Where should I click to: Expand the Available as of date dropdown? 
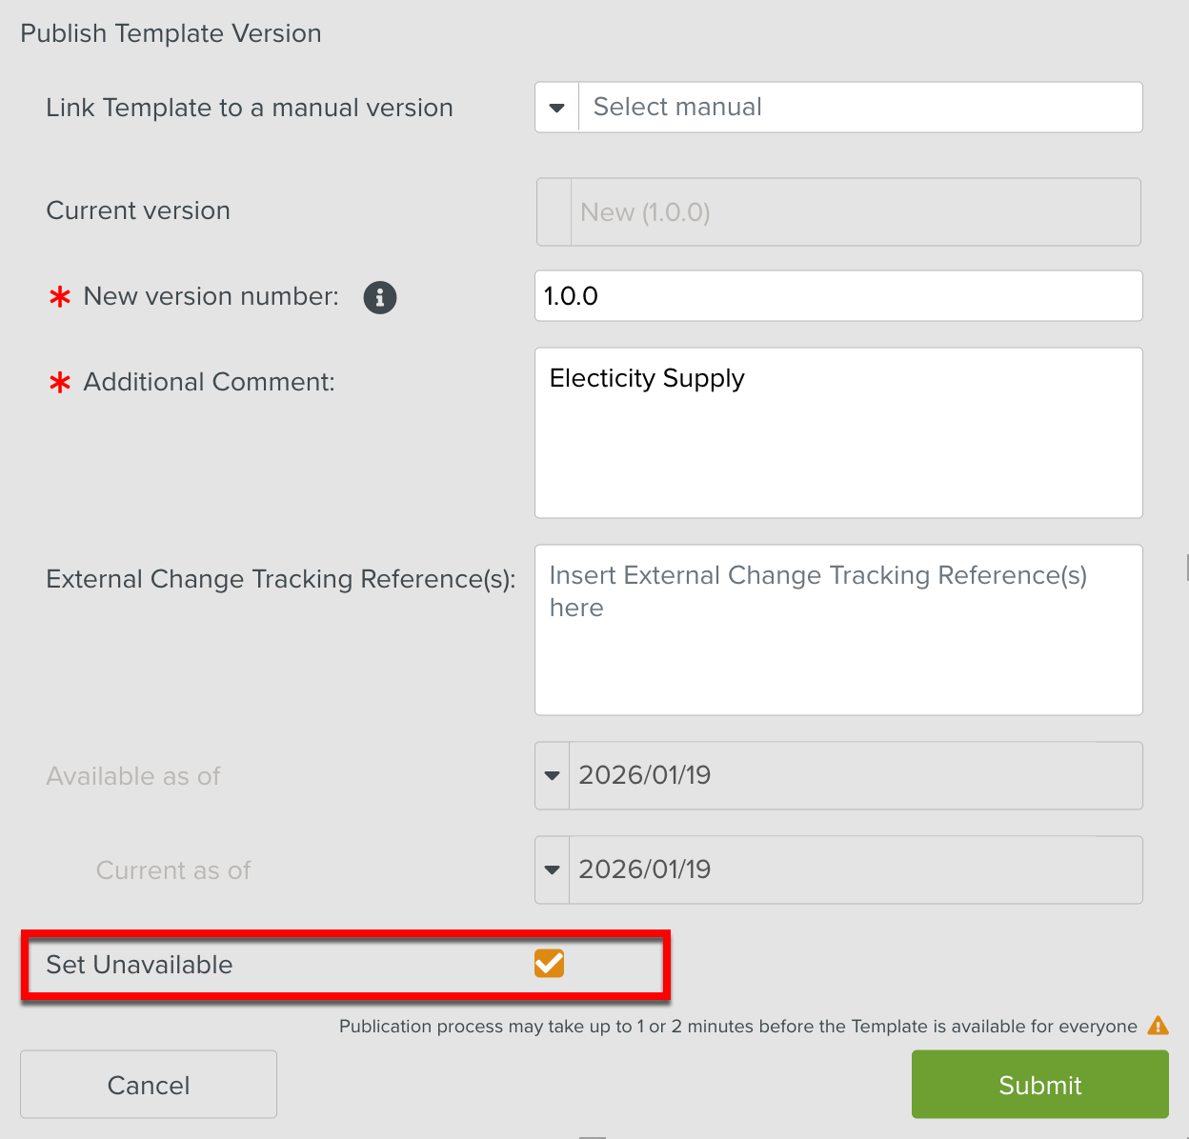point(553,775)
